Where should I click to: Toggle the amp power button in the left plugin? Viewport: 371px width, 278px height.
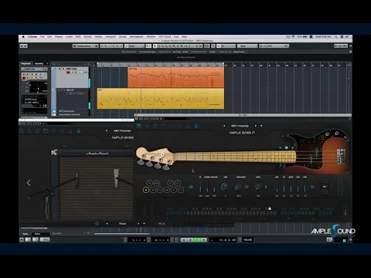97,224
